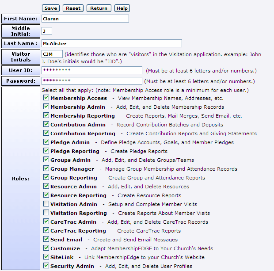This screenshot has height=271, width=274.
Task: Uncheck the Membership Admin role
Action: click(46, 107)
